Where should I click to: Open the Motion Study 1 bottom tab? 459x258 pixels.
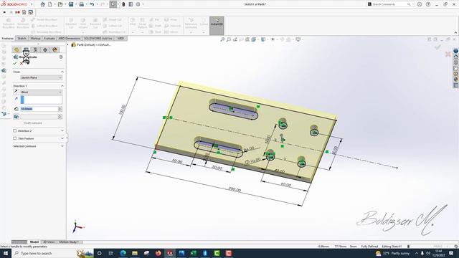tap(69, 242)
